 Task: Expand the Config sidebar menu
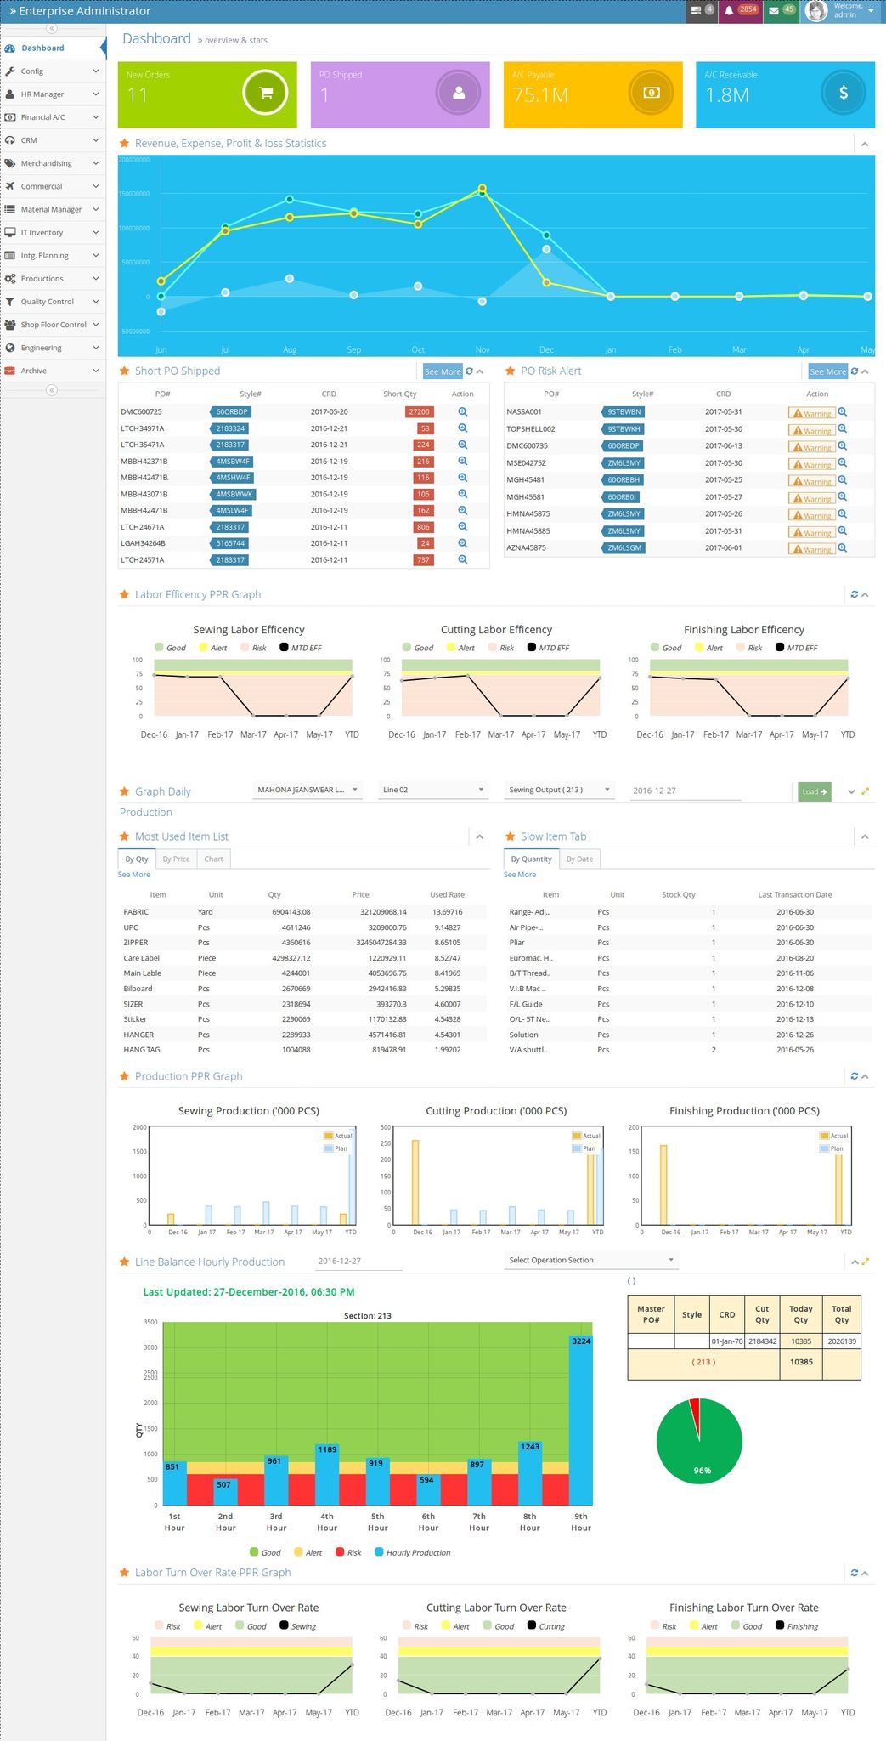click(x=53, y=71)
